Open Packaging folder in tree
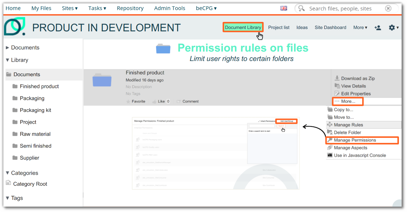 pyautogui.click(x=32, y=98)
